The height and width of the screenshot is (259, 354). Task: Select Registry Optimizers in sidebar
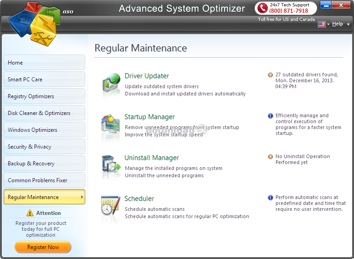pos(44,96)
